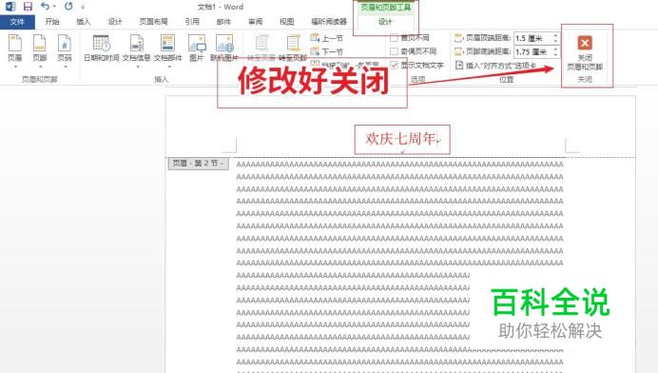658x373 pixels.
Task: Switch to the 页面布局 (Page Layout) tab
Action: click(153, 22)
